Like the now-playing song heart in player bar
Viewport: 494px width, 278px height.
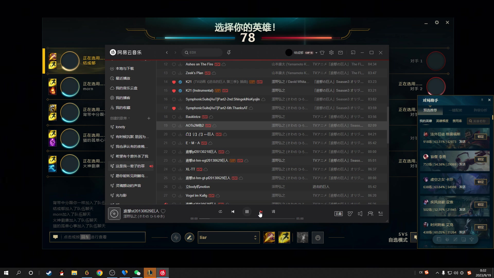163,211
